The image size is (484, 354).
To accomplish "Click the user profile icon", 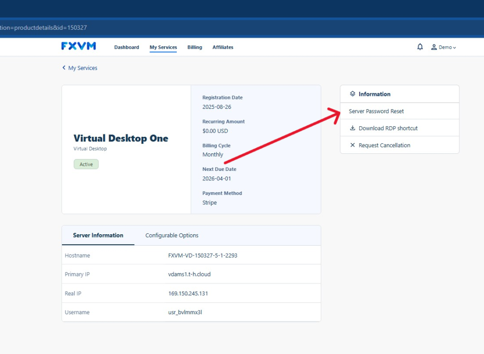I will click(434, 47).
